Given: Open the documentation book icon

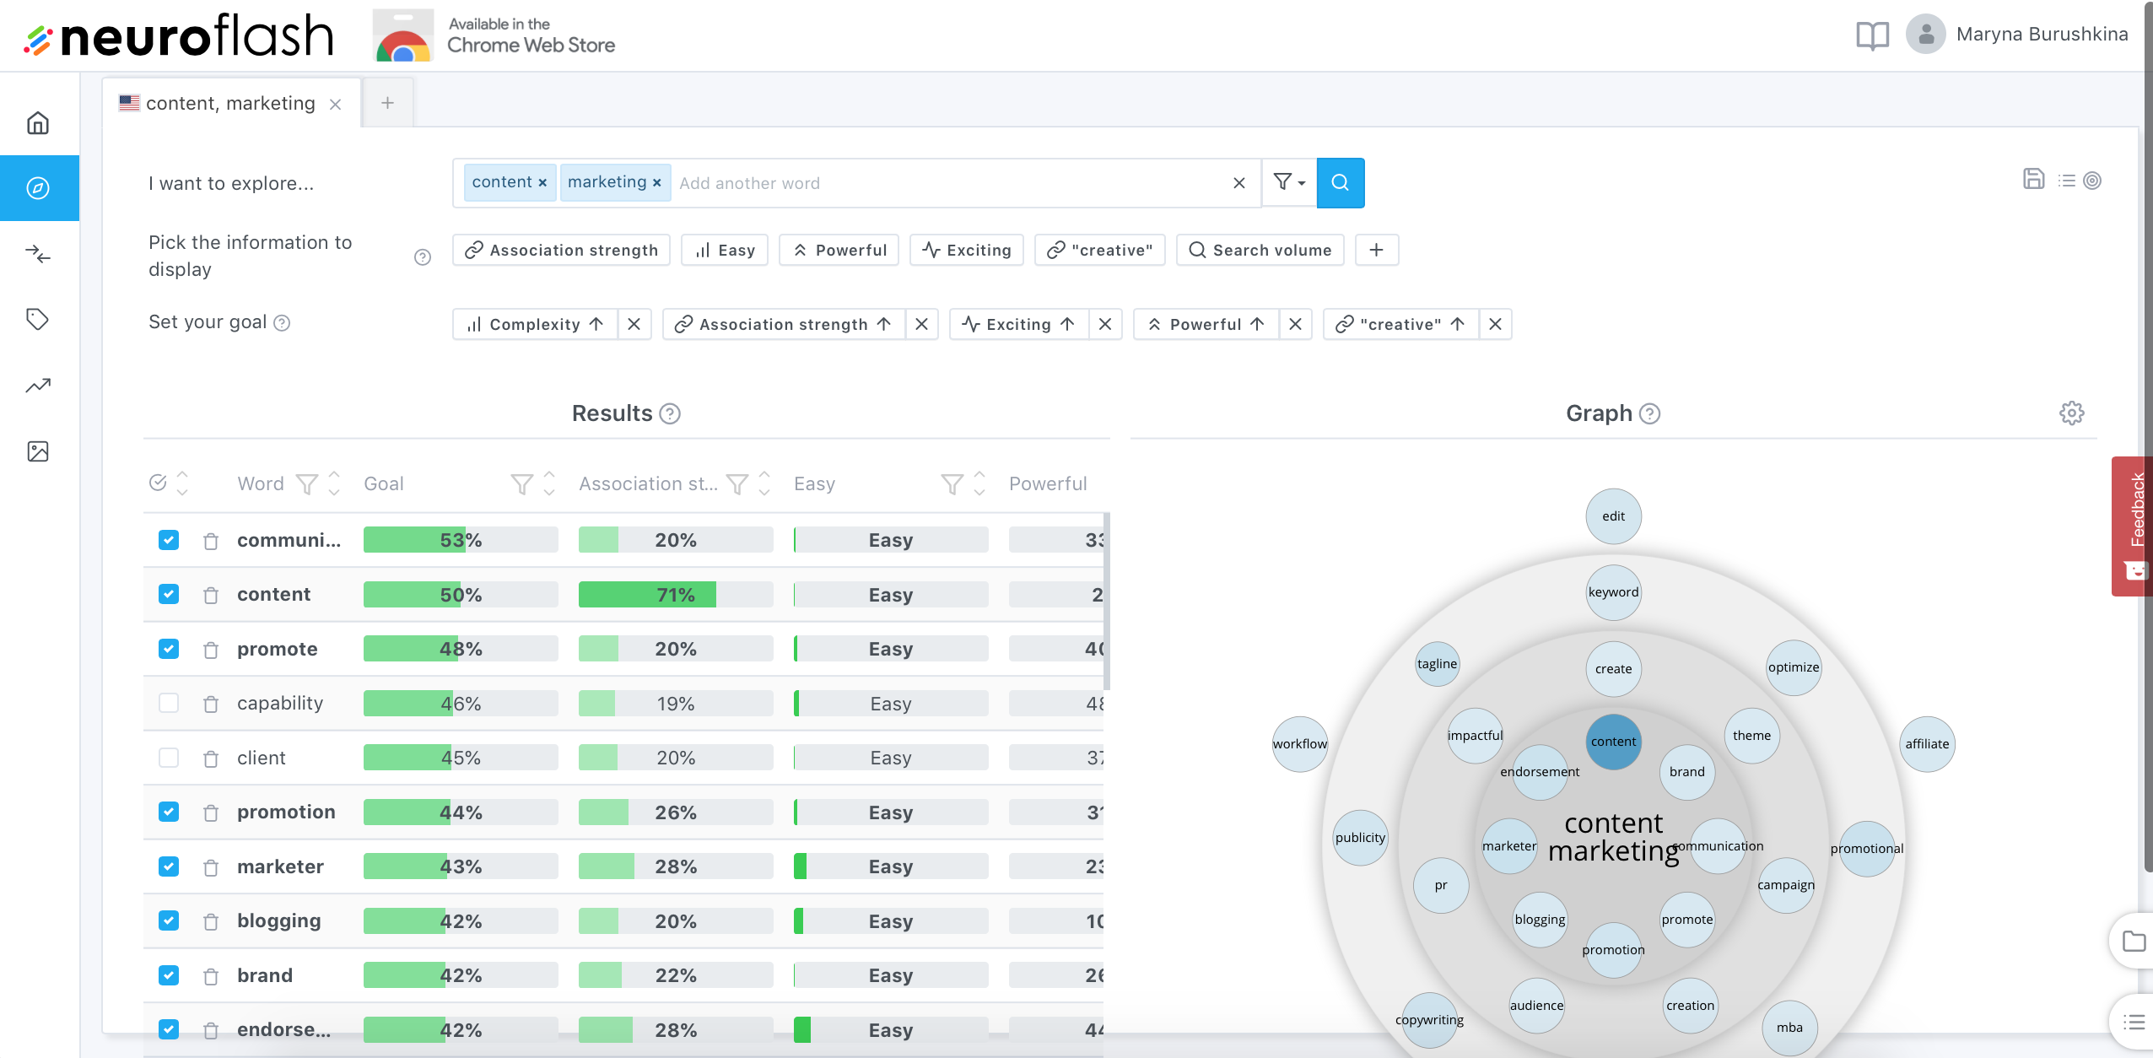Looking at the screenshot, I should coord(1872,35).
